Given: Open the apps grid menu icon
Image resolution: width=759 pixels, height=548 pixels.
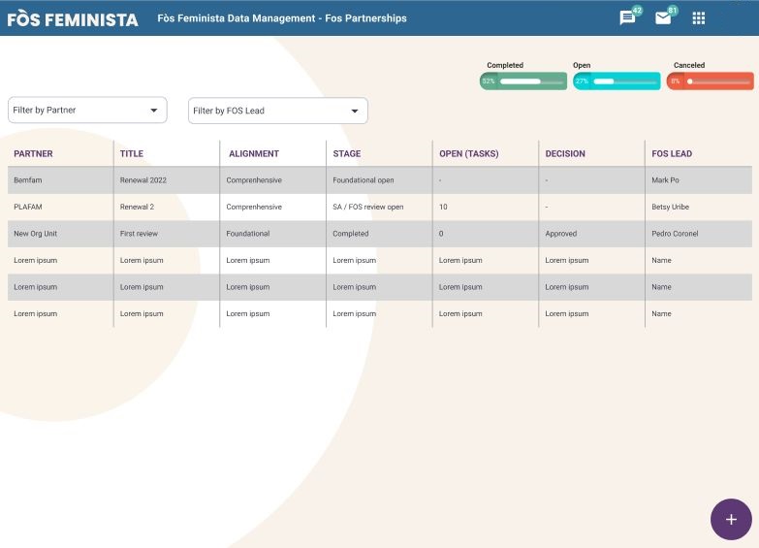Looking at the screenshot, I should 699,18.
